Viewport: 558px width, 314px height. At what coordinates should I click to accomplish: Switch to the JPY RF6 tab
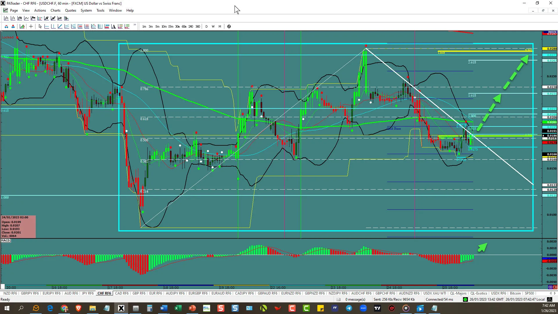(88, 293)
